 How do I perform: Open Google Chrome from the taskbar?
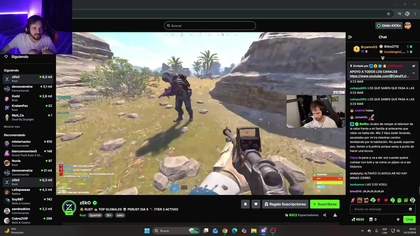click(225, 231)
